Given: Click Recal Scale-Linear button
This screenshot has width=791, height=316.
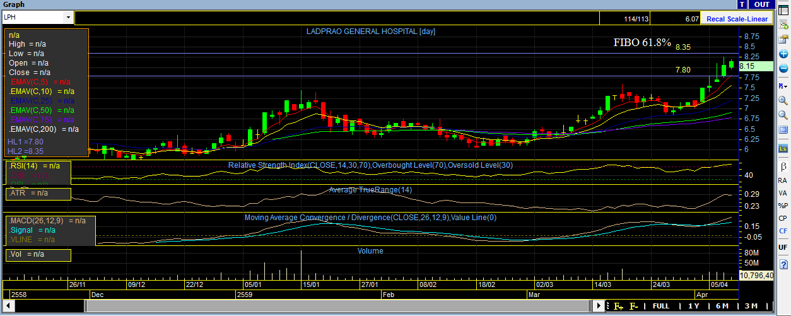Looking at the screenshot, I should pos(737,19).
